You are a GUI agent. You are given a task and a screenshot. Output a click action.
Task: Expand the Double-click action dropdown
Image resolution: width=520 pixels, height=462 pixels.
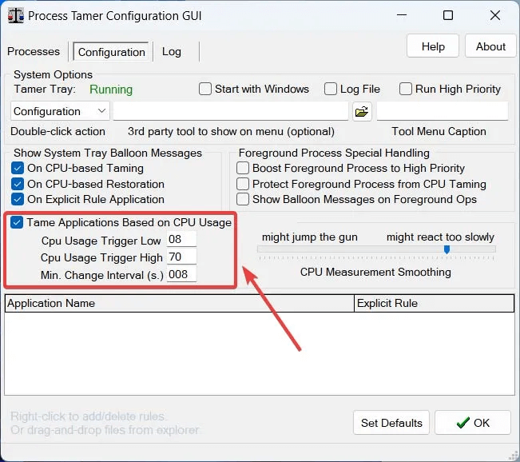[60, 111]
